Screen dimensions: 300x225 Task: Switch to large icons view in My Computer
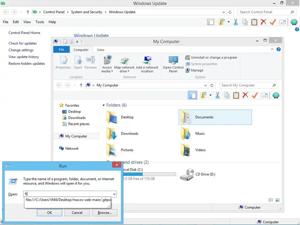[277, 200]
